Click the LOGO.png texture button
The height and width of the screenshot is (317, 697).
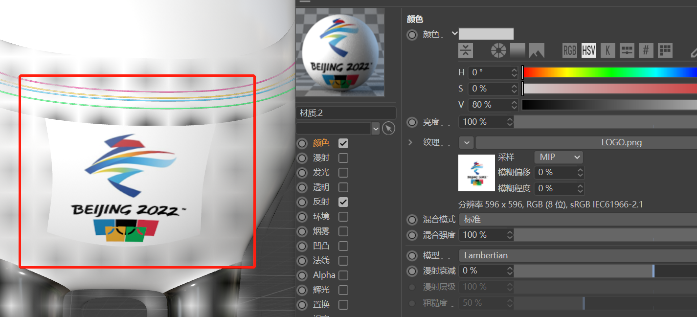(x=586, y=142)
